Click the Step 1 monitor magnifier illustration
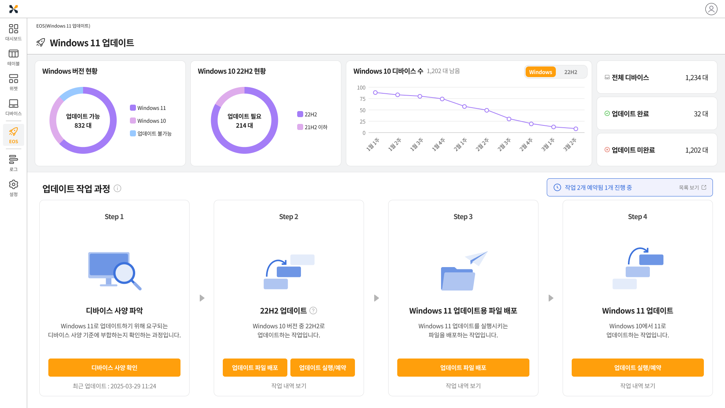This screenshot has height=408, width=725. pos(114,271)
